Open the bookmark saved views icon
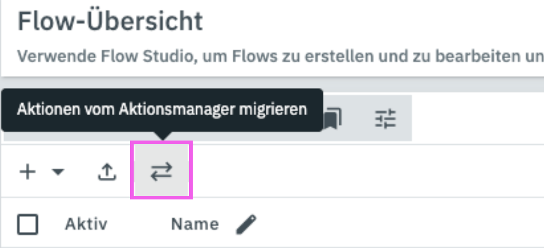This screenshot has height=248, width=544. pyautogui.click(x=332, y=120)
